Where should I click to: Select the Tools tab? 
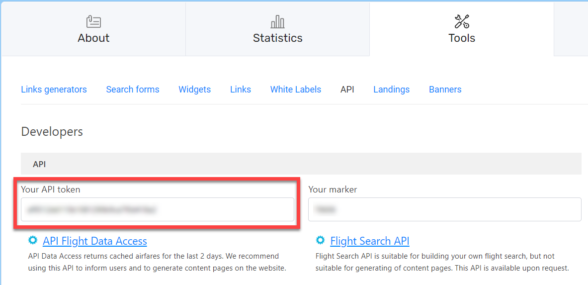(462, 29)
